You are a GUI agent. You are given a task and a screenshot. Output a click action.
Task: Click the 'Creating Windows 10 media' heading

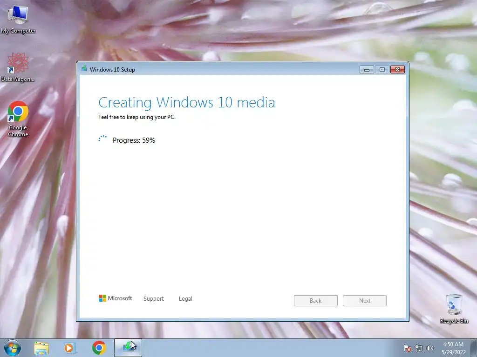click(186, 102)
